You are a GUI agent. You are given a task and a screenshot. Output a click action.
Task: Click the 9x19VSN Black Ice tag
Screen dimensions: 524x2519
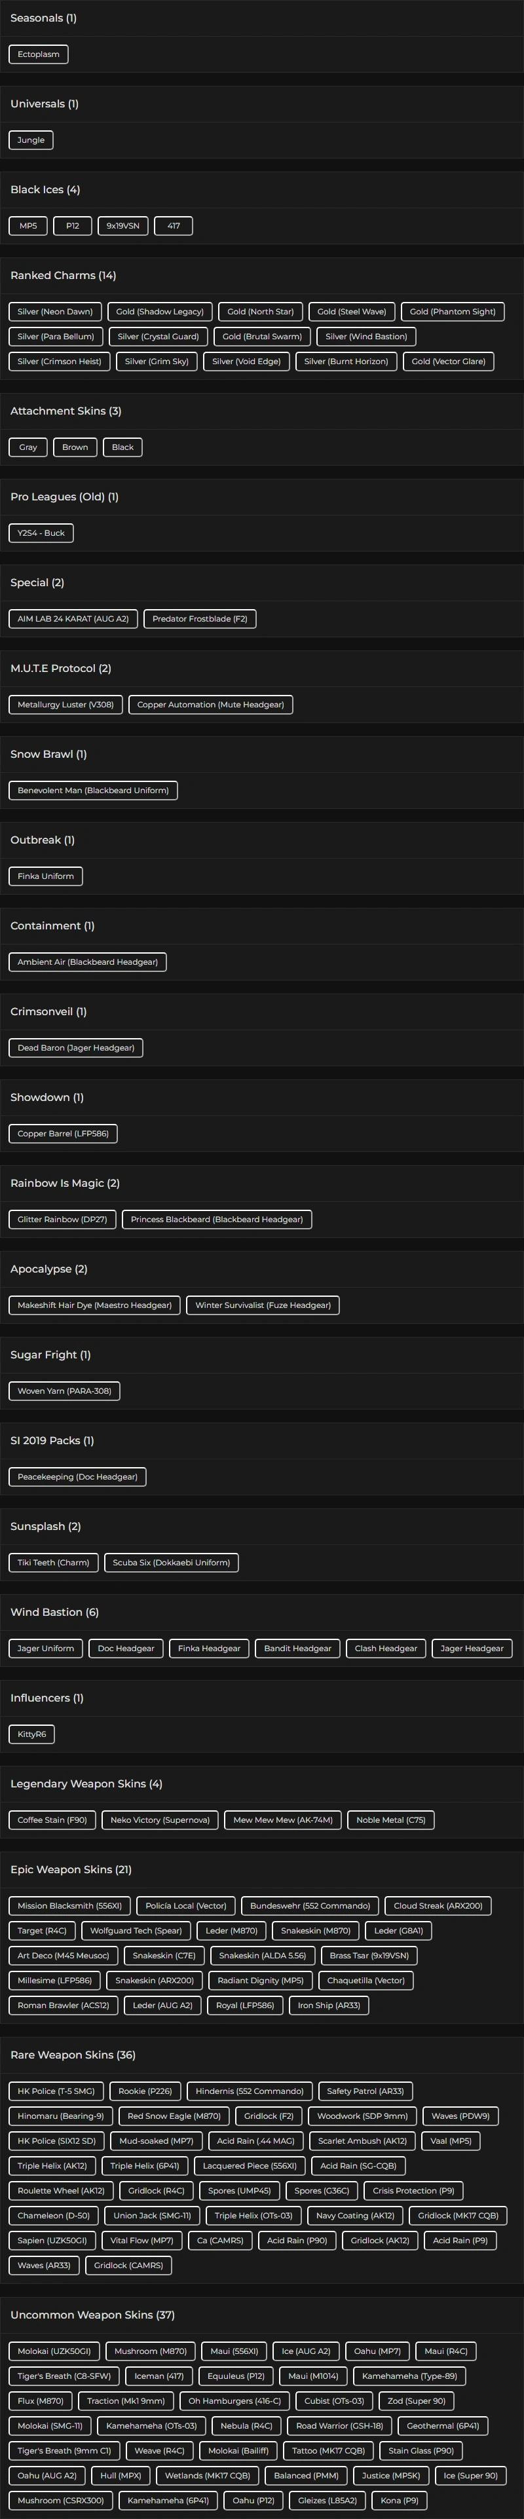point(122,226)
